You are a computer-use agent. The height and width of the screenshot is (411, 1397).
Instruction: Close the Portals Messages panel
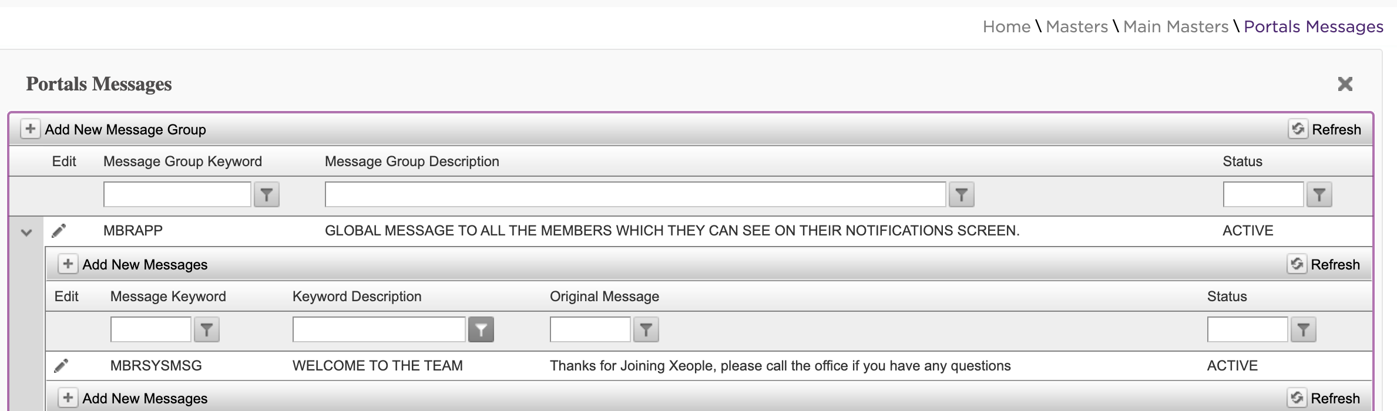click(1345, 84)
